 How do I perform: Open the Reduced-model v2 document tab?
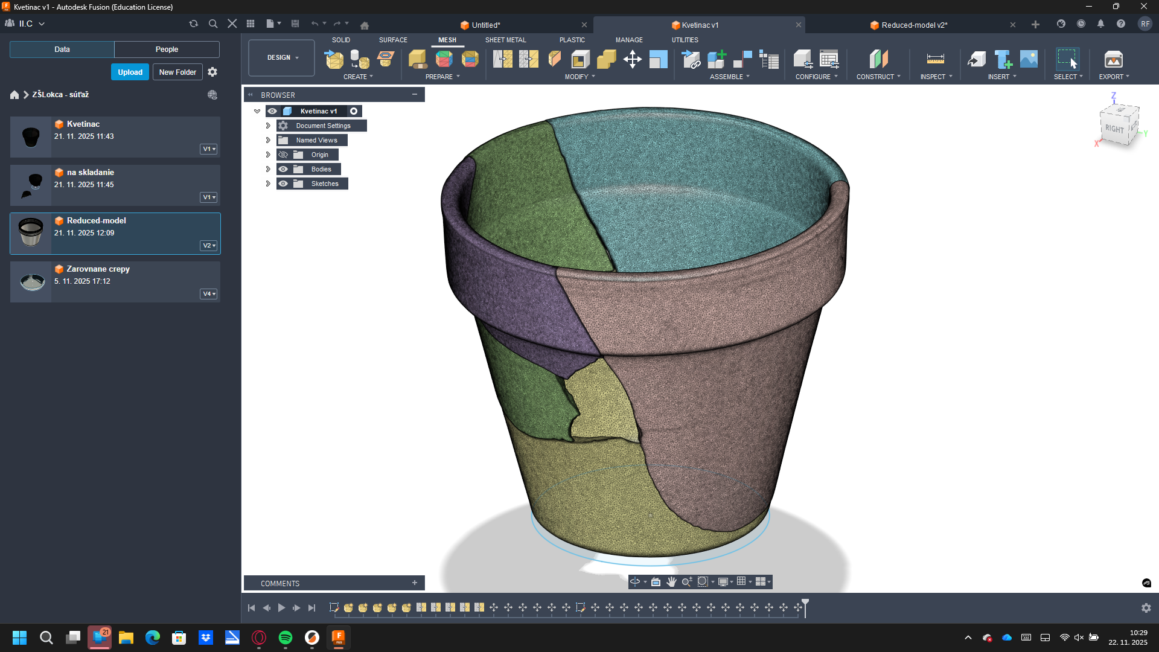pyautogui.click(x=913, y=25)
